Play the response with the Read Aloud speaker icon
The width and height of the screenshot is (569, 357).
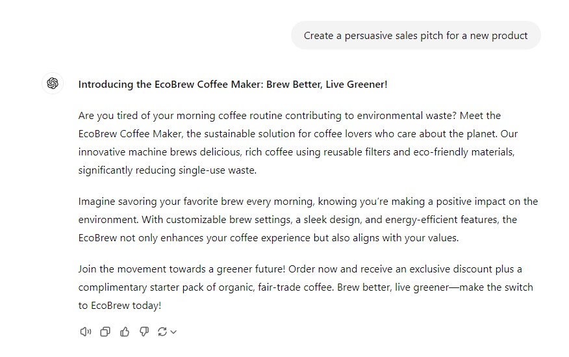pos(86,332)
